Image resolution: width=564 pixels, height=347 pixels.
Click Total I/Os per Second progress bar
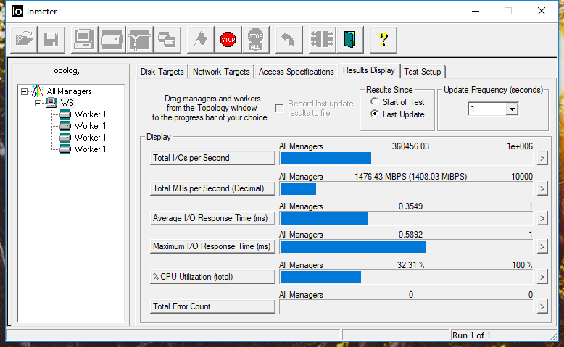[406, 158]
